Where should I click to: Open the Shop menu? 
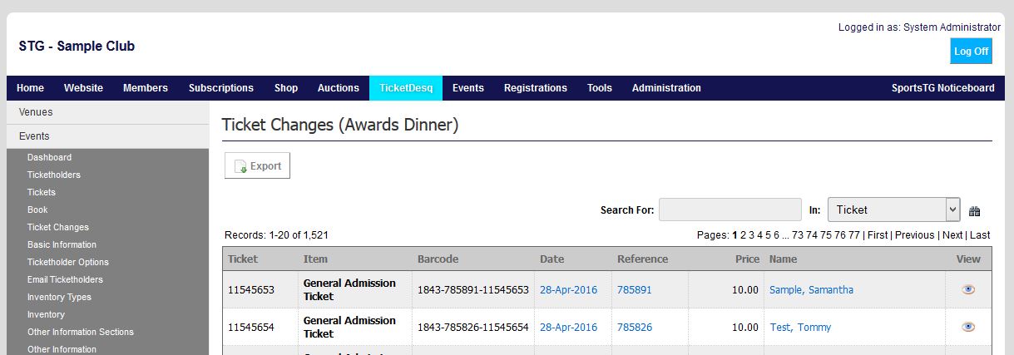(286, 88)
